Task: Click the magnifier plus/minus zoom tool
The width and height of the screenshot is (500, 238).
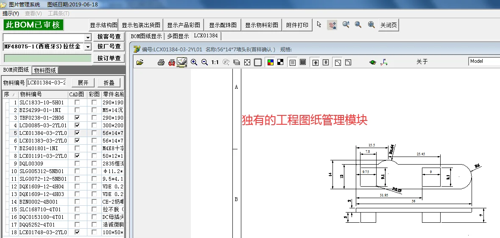Action: click(346, 25)
